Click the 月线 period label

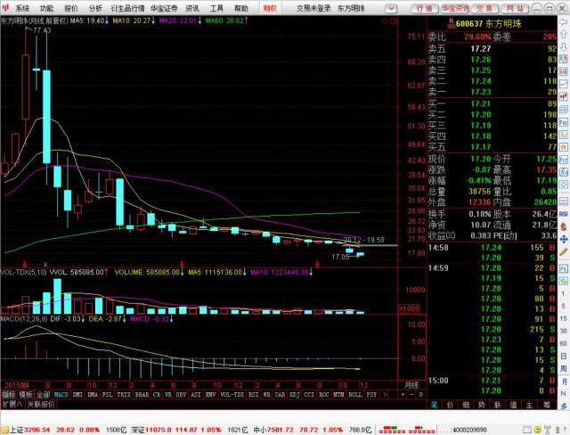[x=411, y=385]
